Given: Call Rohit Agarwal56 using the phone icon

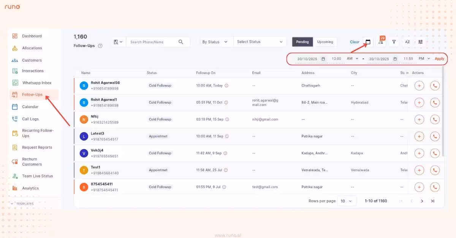Looking at the screenshot, I should point(435,85).
